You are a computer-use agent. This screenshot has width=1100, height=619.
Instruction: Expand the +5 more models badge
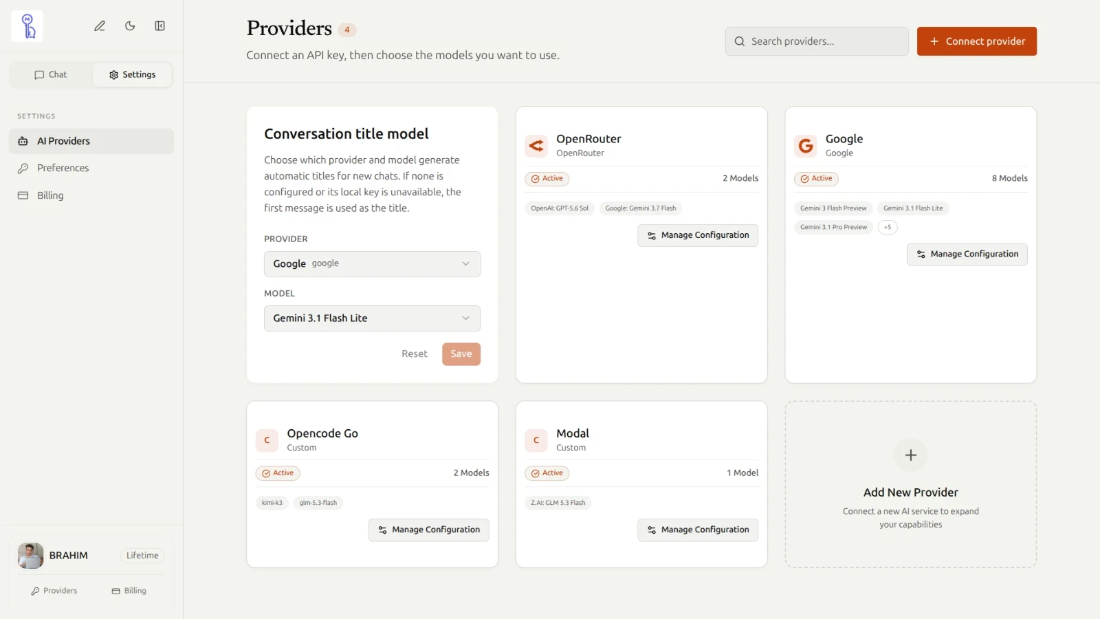pos(888,227)
